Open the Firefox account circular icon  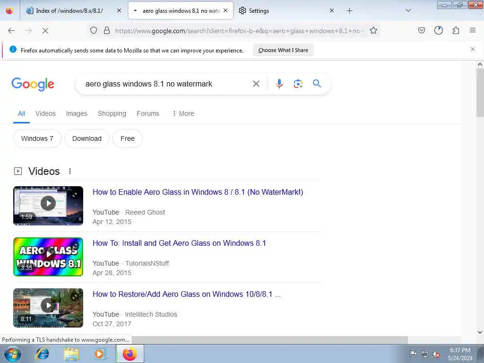coord(439,30)
